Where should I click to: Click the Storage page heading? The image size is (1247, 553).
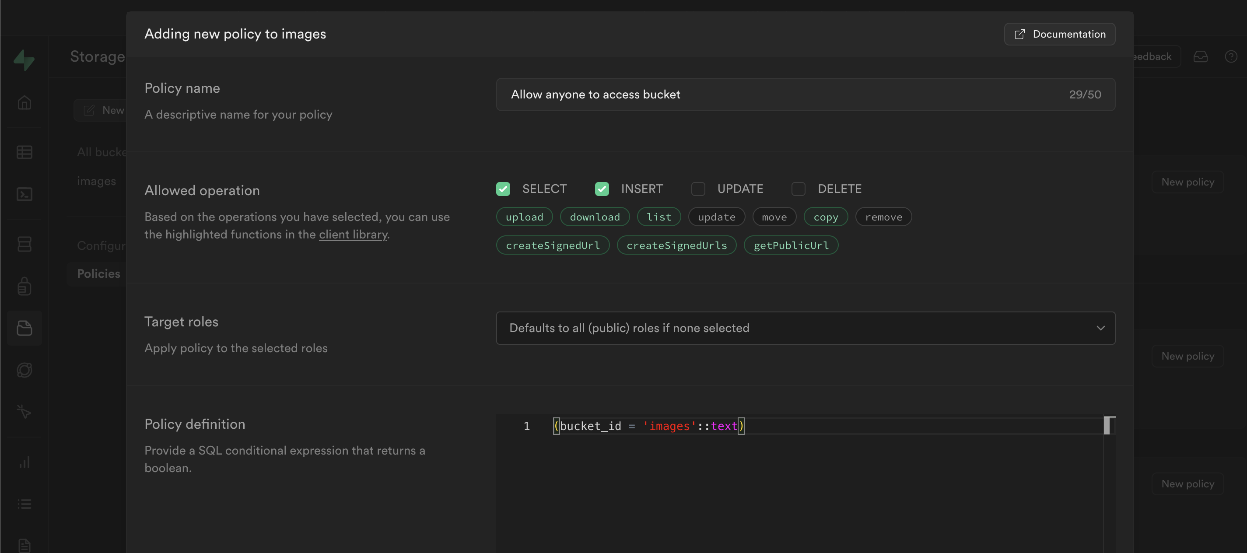[x=97, y=56]
